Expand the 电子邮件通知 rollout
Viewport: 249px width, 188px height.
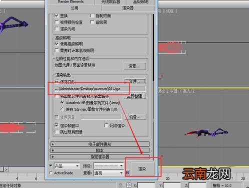100,144
